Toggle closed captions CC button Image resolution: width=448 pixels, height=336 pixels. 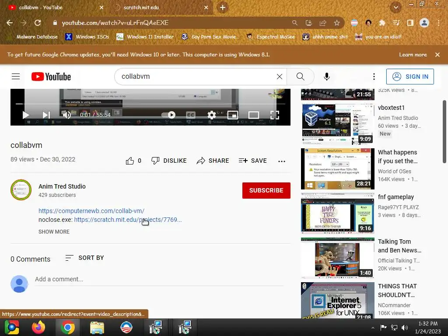point(191,115)
